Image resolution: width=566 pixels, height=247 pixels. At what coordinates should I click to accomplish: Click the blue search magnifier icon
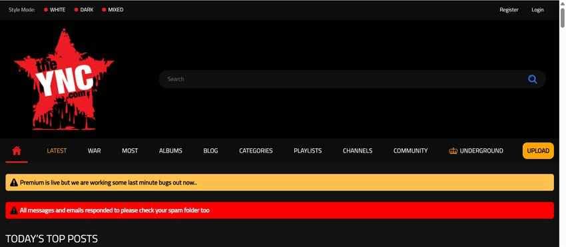(533, 79)
